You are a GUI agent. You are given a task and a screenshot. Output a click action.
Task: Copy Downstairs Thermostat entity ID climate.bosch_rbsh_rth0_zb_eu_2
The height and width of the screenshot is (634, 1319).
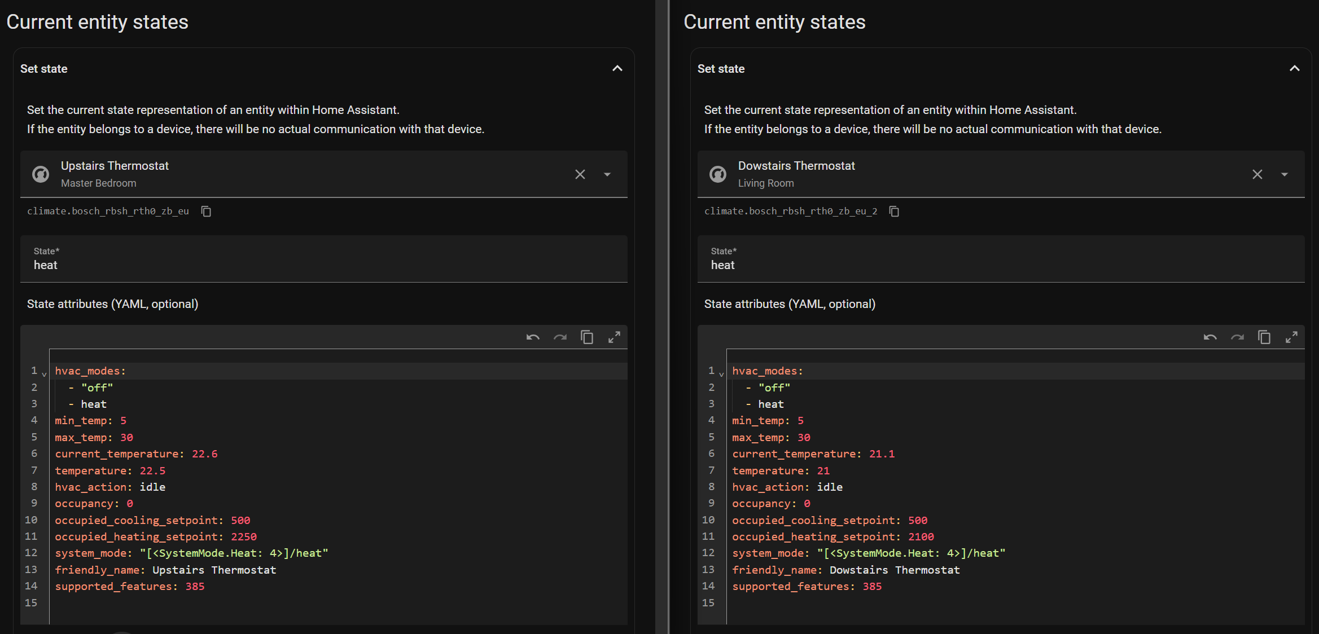(894, 212)
